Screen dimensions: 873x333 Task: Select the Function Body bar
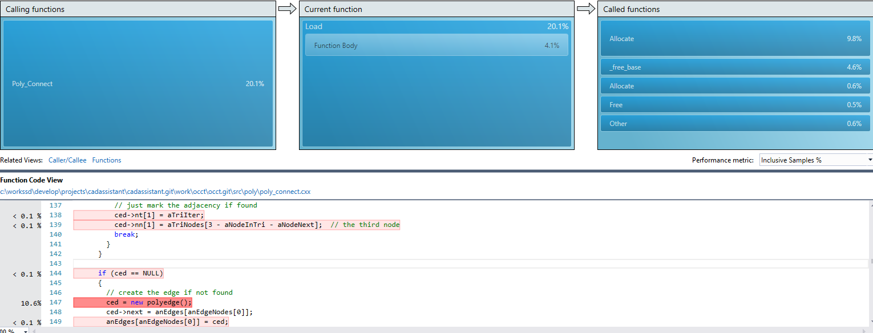(436, 45)
